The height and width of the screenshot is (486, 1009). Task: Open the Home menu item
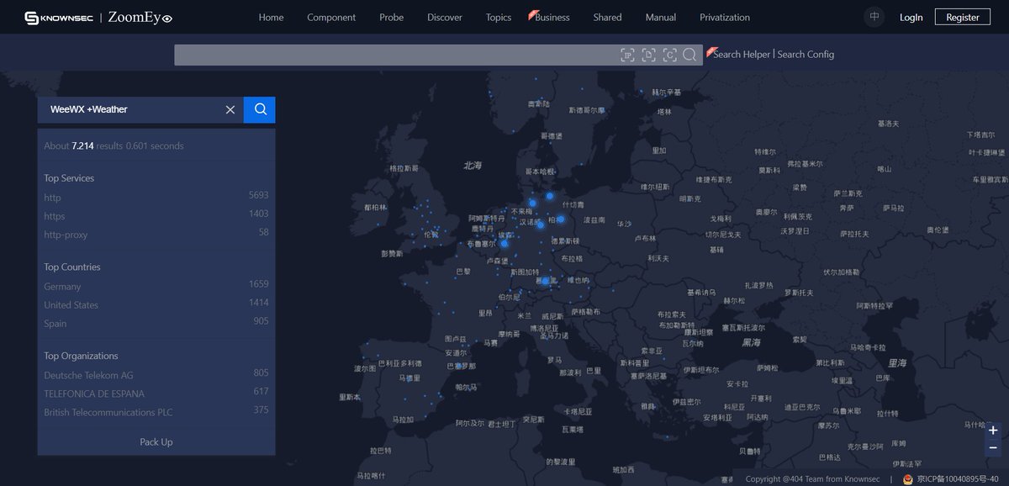pyautogui.click(x=271, y=17)
